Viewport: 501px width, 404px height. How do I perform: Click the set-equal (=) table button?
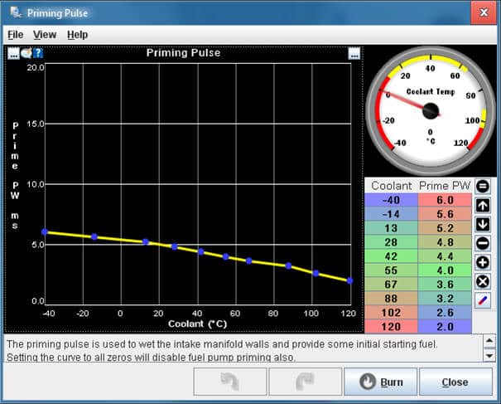(x=483, y=187)
